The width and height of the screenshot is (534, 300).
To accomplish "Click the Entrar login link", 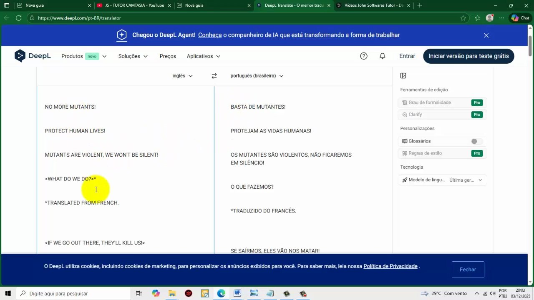I will pos(407,56).
